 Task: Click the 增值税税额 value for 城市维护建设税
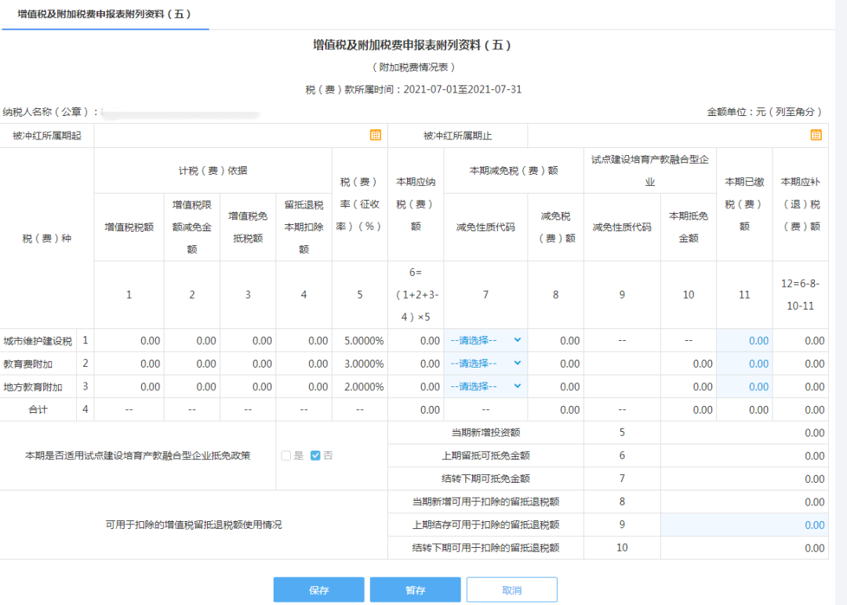tap(129, 341)
